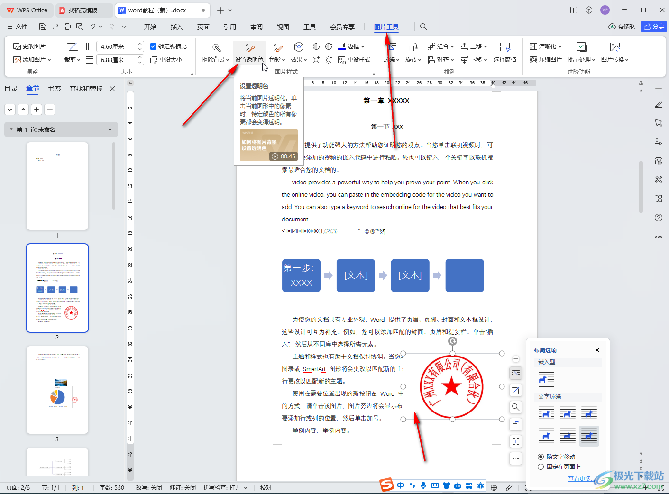Click the page 3 thumbnail in section panel
The image size is (669, 494).
coord(57,390)
